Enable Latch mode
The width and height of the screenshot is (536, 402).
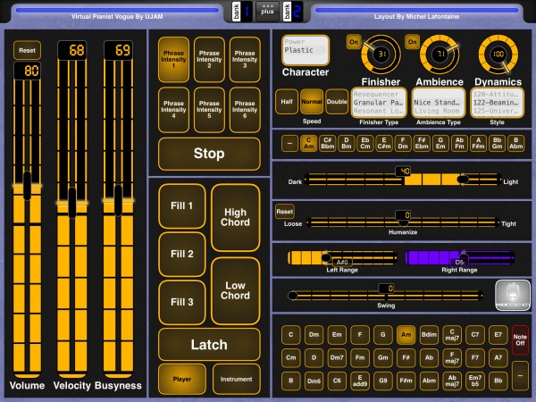point(209,345)
